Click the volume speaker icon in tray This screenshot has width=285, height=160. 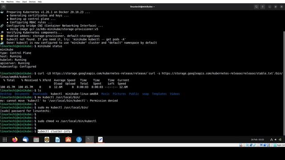tap(276, 140)
